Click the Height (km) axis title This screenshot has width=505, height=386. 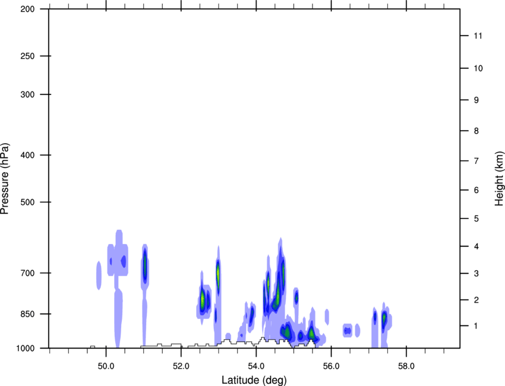coord(499,179)
